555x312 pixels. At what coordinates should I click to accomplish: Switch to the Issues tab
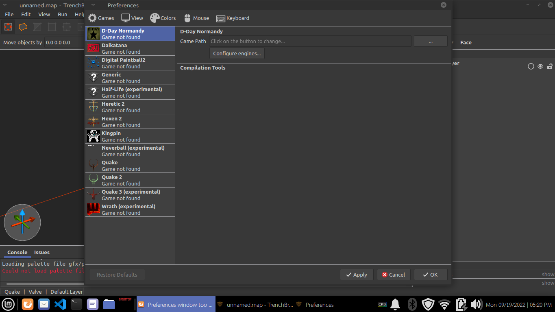[41, 252]
